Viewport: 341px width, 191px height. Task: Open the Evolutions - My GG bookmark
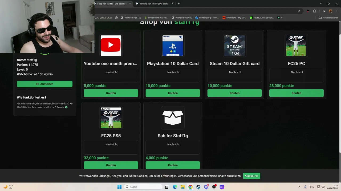pyautogui.click(x=234, y=18)
